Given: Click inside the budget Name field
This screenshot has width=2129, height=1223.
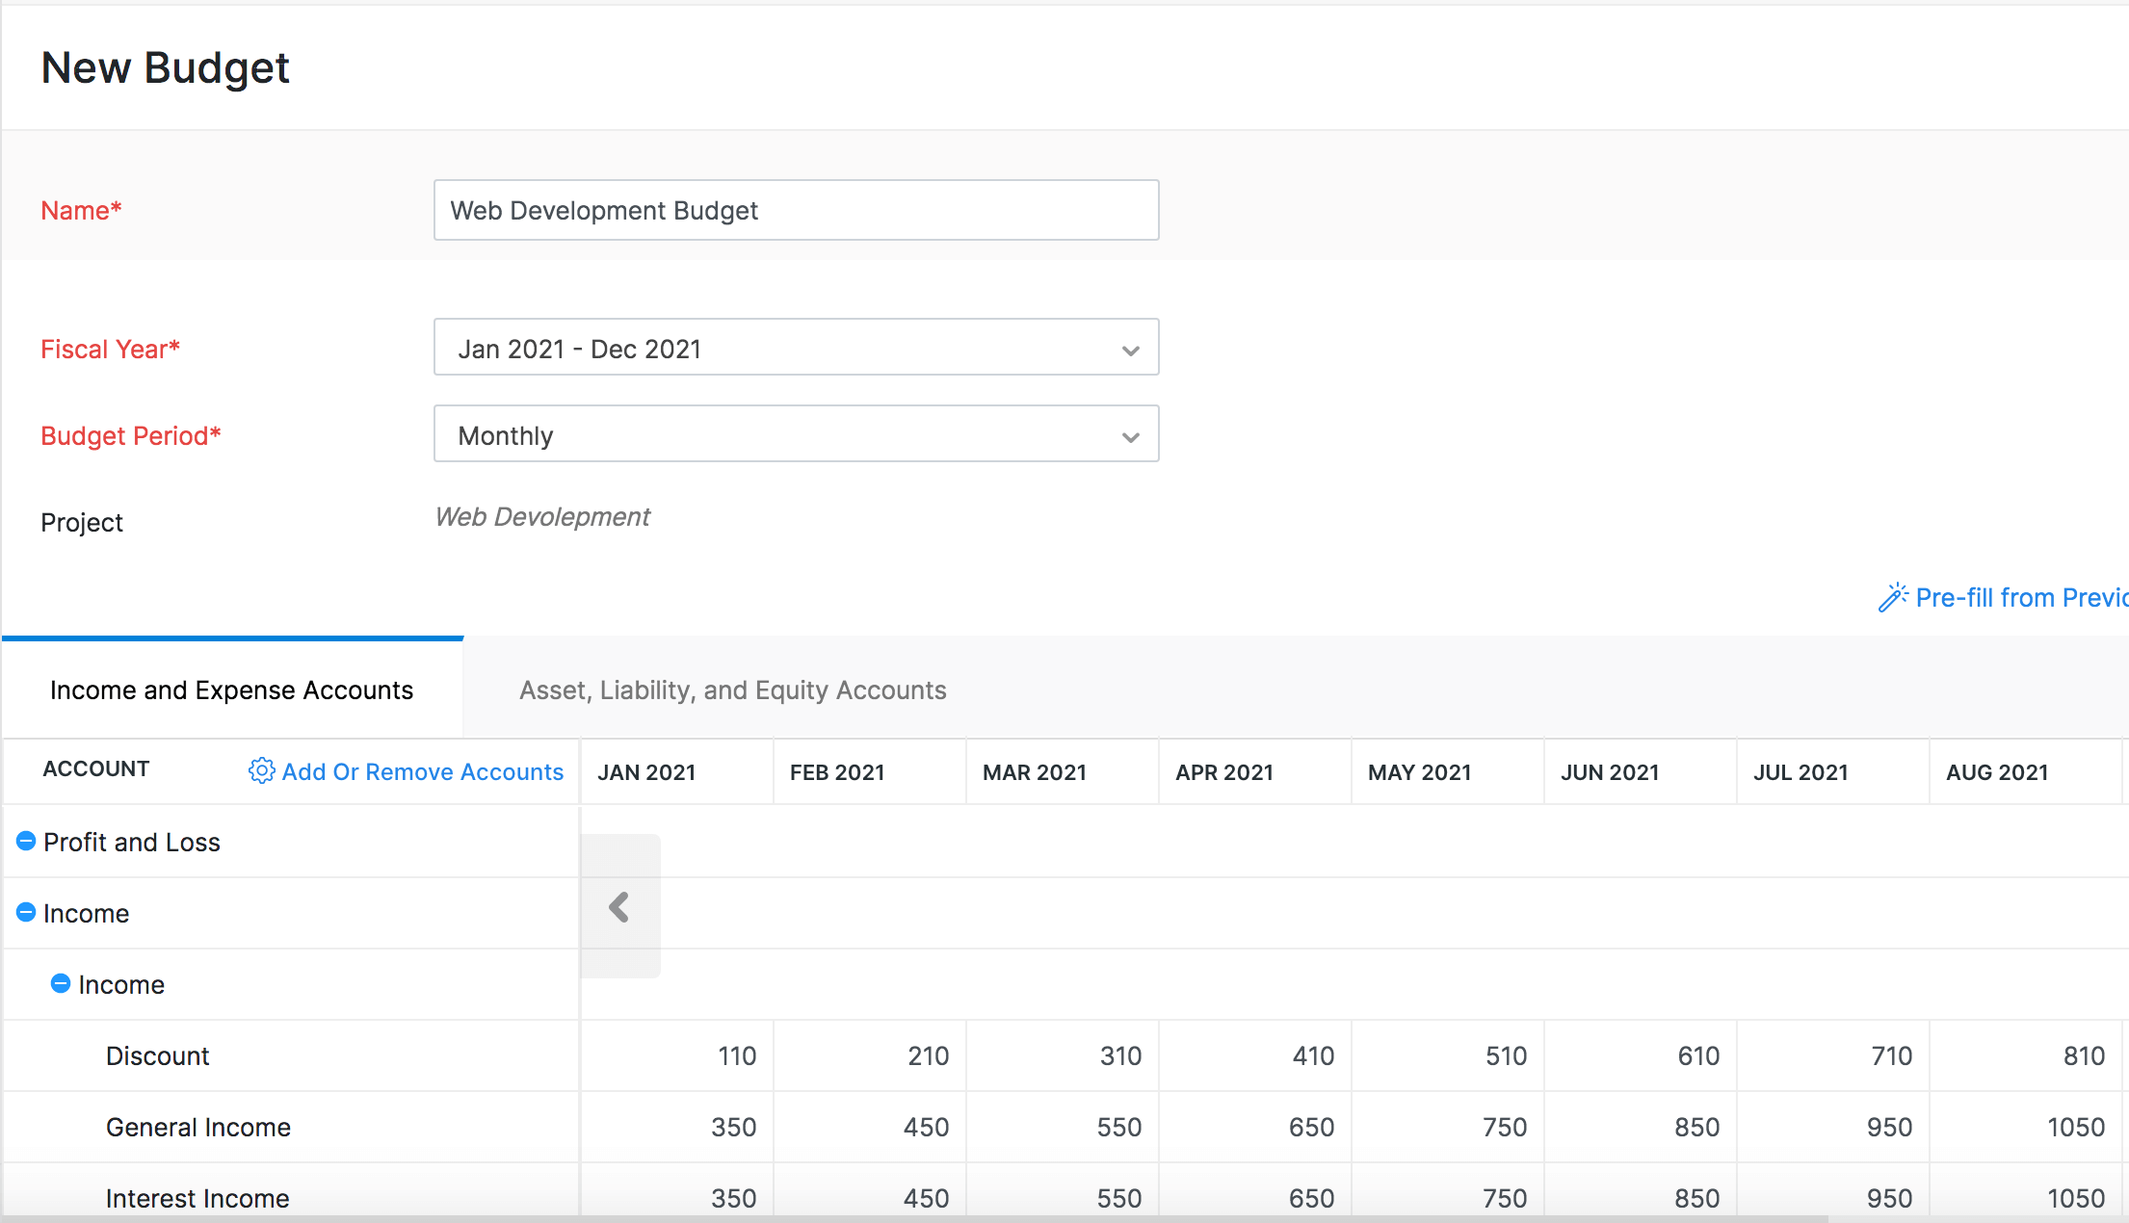Looking at the screenshot, I should pos(795,210).
